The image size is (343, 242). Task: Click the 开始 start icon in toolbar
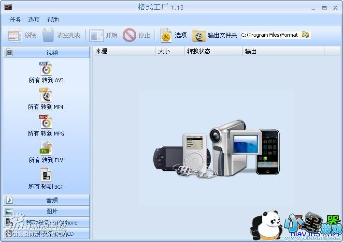pyautogui.click(x=97, y=35)
